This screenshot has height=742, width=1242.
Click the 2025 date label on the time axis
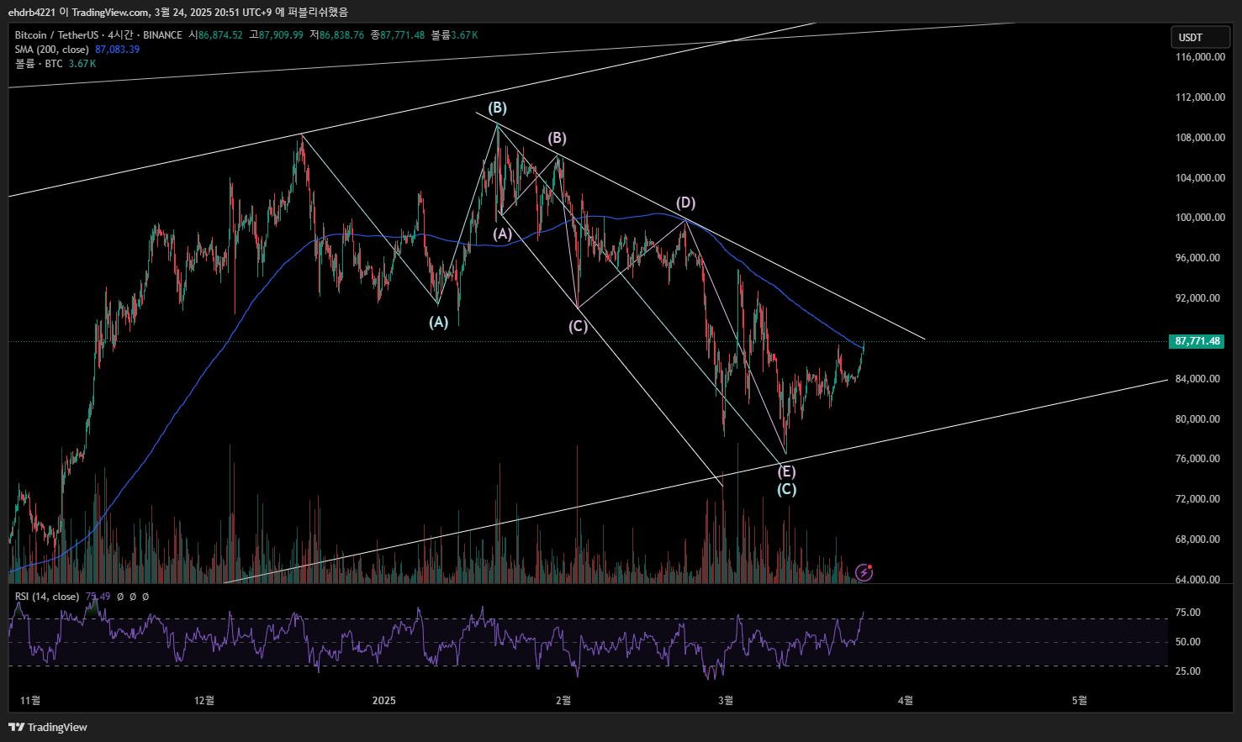(x=383, y=701)
